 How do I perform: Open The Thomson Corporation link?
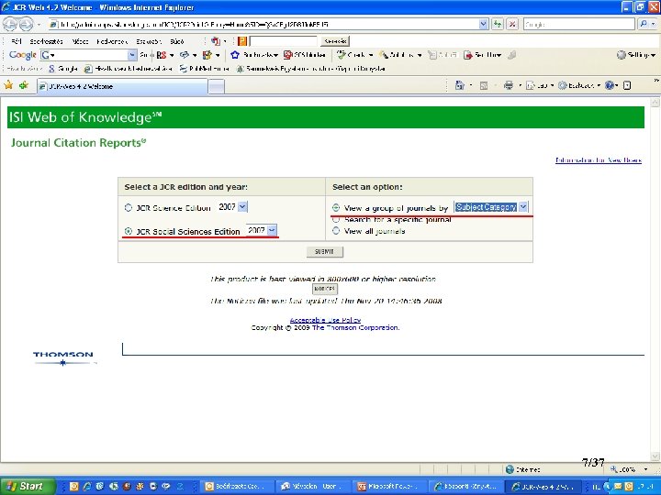355,327
